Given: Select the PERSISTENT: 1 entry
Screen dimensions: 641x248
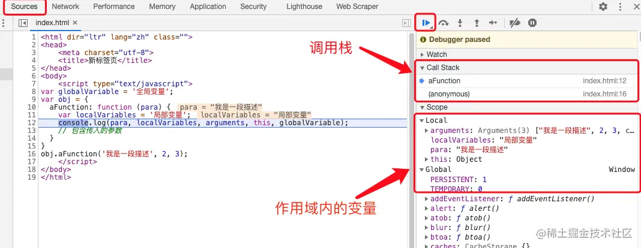Looking at the screenshot, I should click(459, 180).
